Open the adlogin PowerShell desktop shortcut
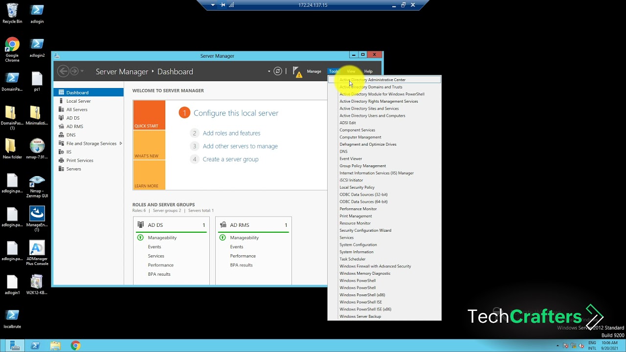Screen dimensions: 626x352 click(37, 13)
